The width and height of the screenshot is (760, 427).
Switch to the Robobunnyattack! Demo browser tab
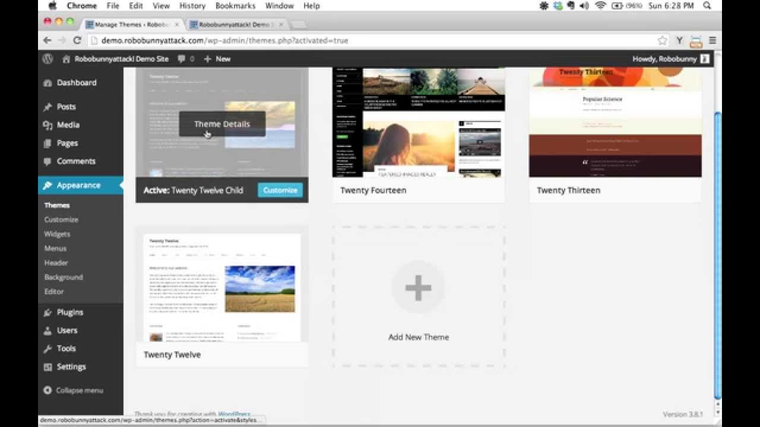tap(236, 25)
